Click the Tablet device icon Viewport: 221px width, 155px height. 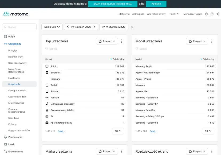click(47, 85)
